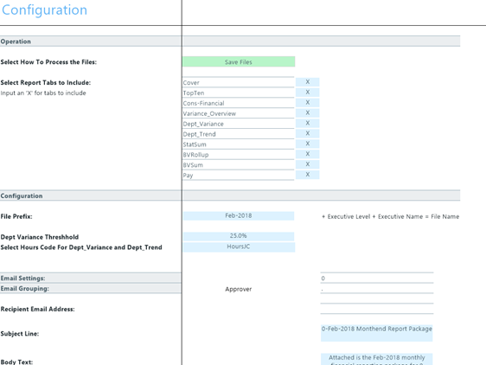This screenshot has width=486, height=365.
Task: Select the StatSum tab name cell
Action: coord(239,144)
